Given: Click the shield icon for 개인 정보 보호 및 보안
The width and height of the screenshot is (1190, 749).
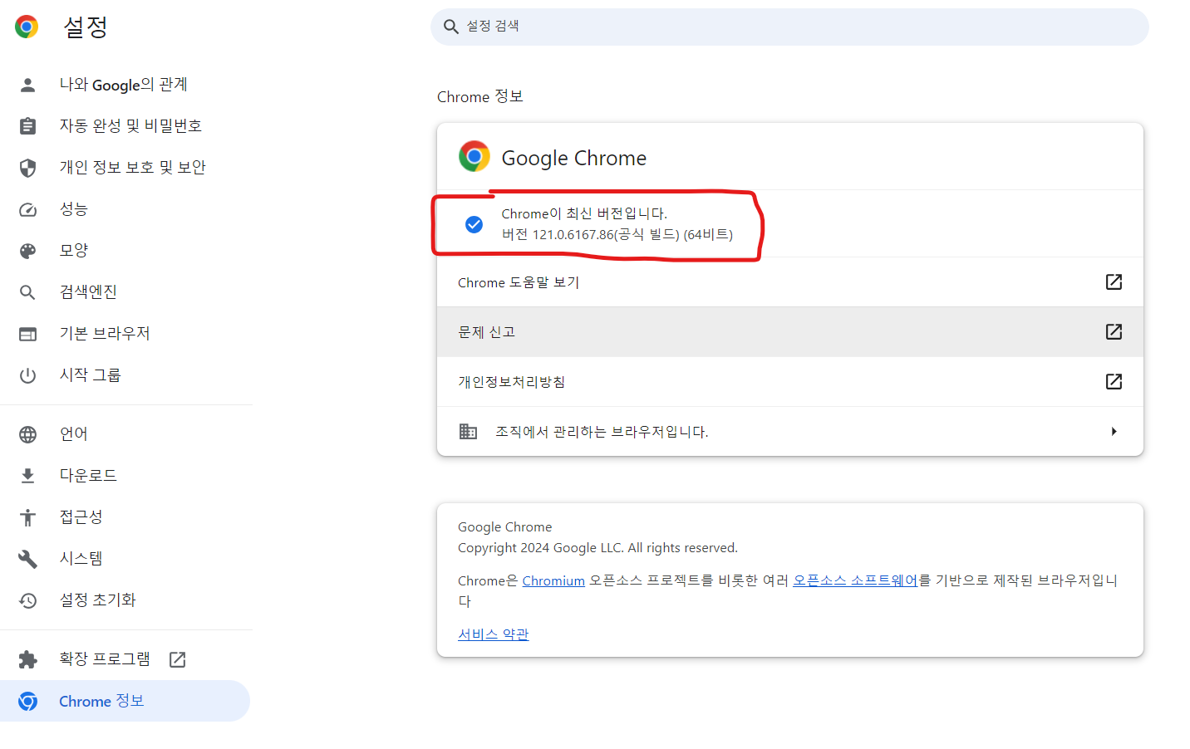Looking at the screenshot, I should (27, 168).
